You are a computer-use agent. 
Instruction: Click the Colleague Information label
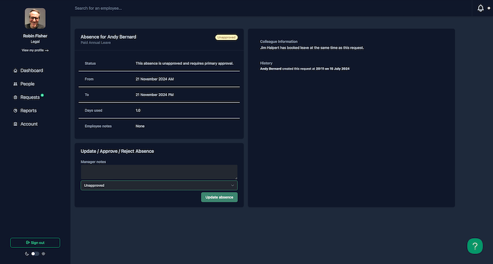pos(279,41)
